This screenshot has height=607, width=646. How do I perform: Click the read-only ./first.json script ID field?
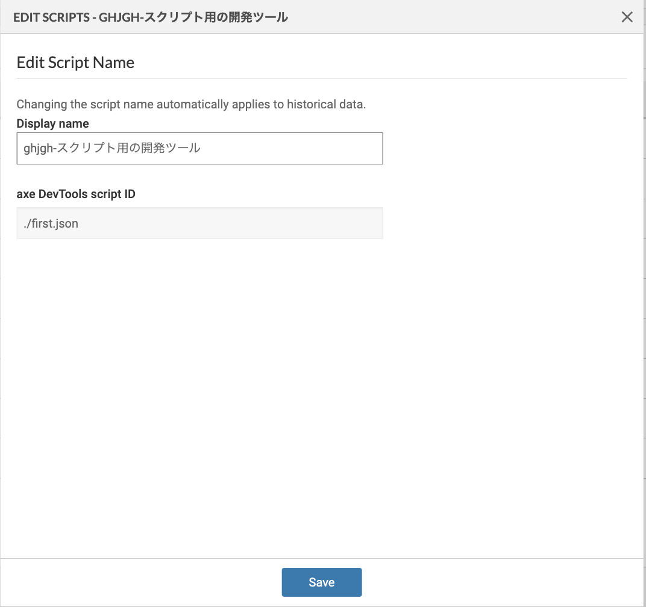tap(199, 223)
